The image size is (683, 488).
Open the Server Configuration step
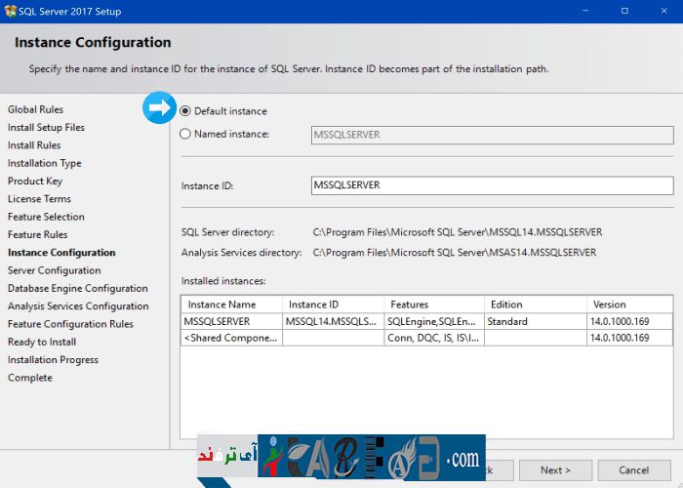[x=54, y=270]
